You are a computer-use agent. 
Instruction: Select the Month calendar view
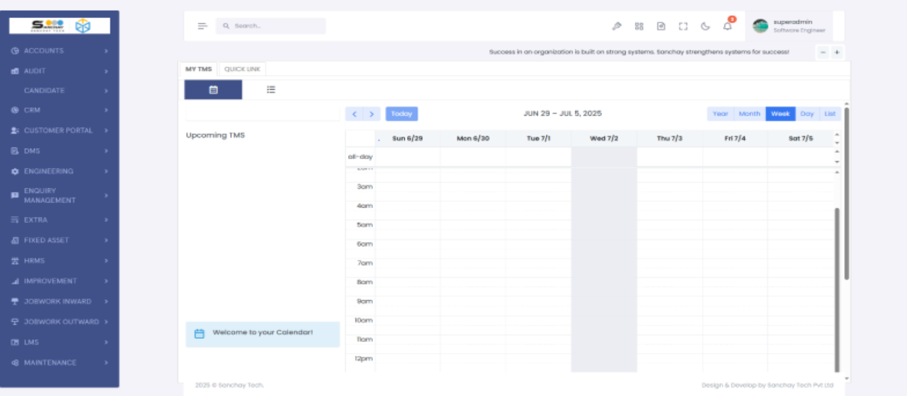(749, 114)
